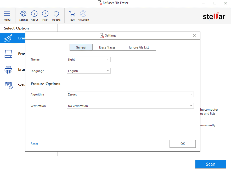
Task: Click the blue Scan button
Action: [211, 164]
